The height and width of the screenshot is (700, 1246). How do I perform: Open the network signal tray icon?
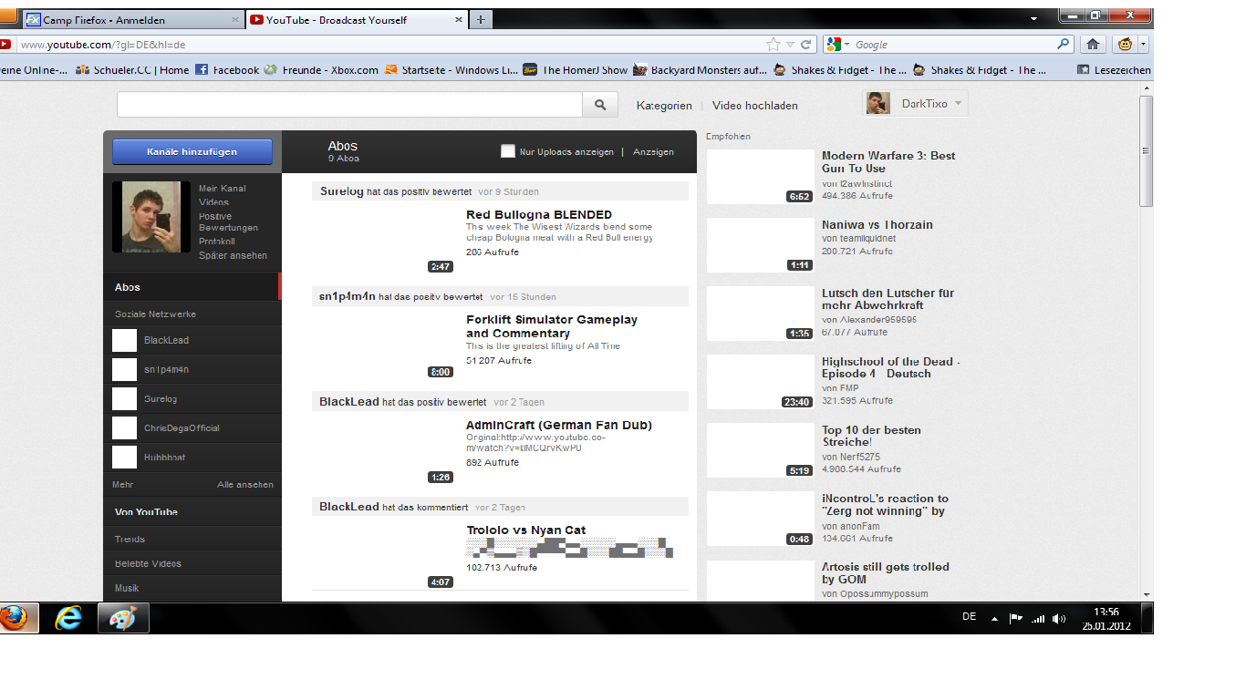point(1038,618)
